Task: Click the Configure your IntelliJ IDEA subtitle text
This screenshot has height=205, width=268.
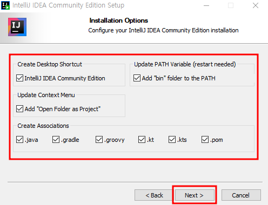Action: click(x=163, y=30)
